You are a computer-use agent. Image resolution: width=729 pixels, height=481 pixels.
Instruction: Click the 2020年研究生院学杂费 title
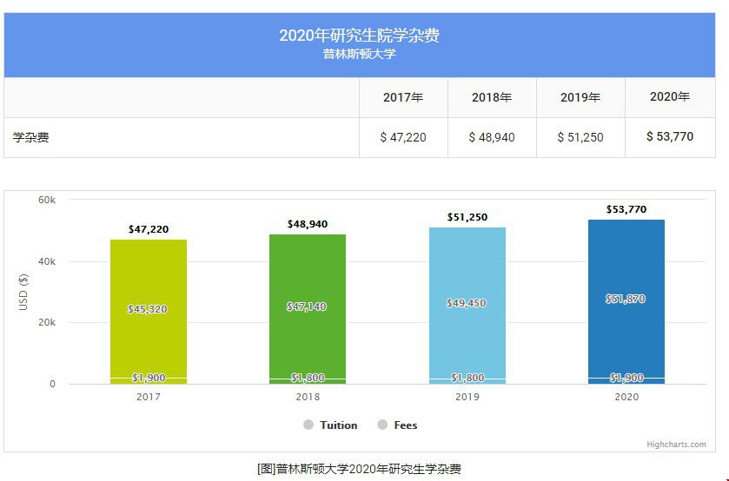(360, 36)
